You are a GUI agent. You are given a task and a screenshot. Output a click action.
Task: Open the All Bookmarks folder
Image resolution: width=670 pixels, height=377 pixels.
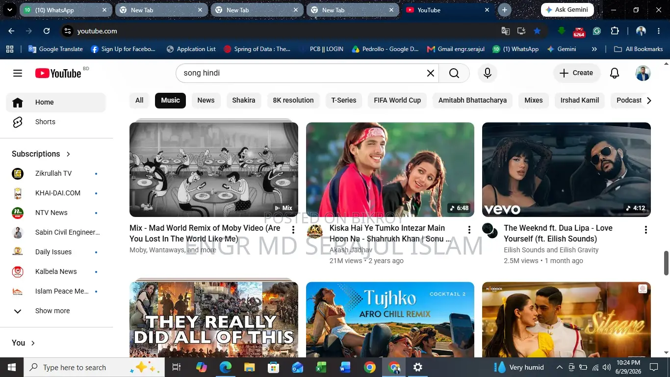[639, 49]
